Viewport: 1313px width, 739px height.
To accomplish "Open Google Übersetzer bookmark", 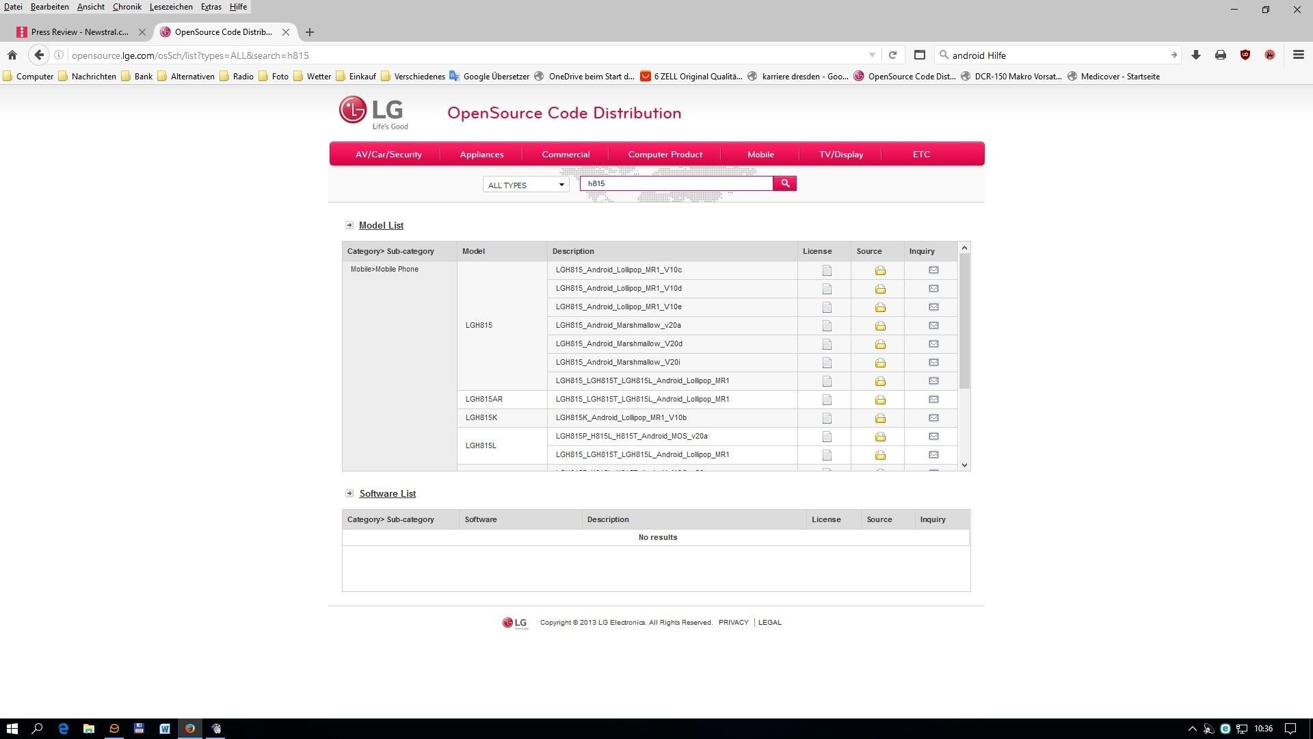I will (x=489, y=77).
